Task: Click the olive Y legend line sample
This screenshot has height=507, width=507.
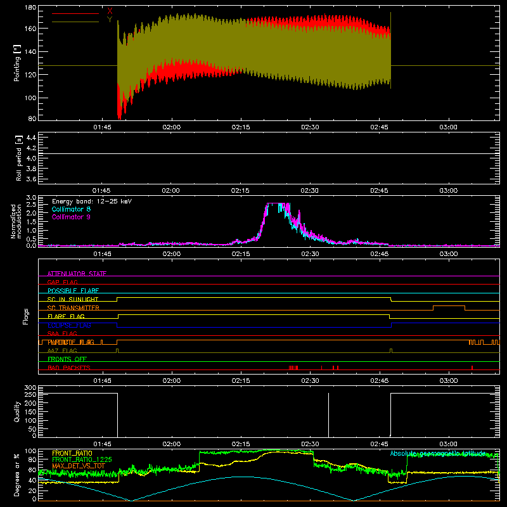Action: coord(75,22)
